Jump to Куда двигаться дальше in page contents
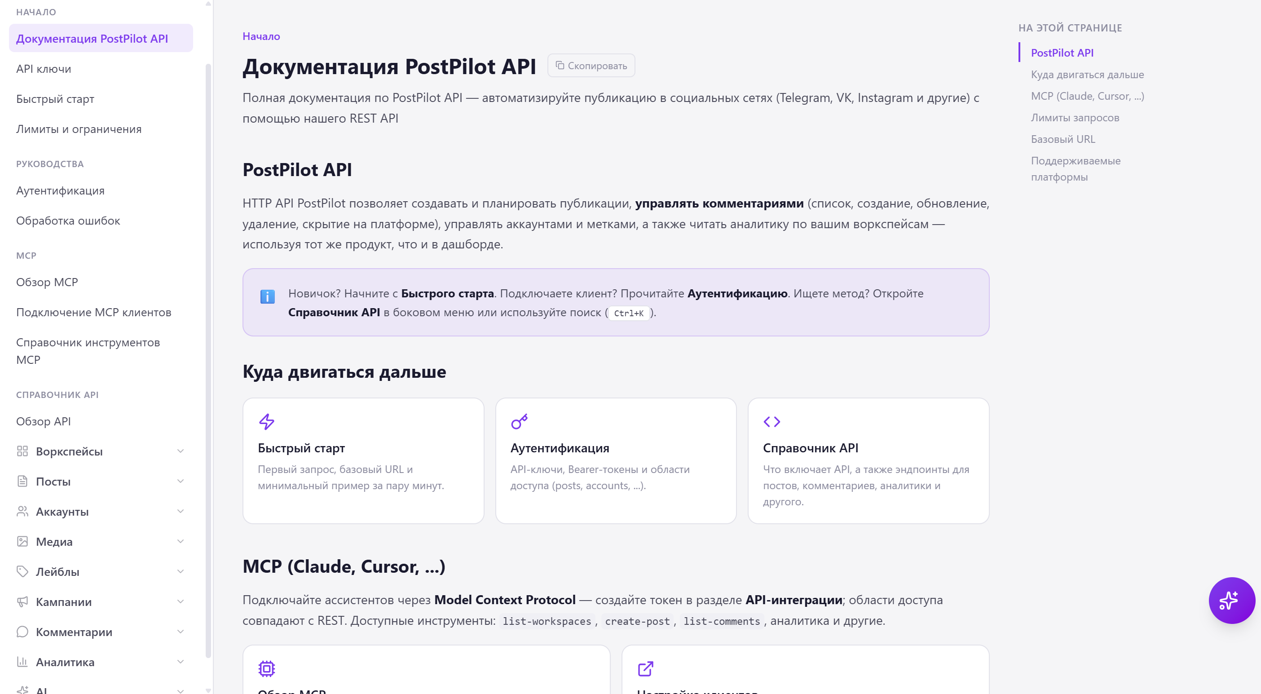The image size is (1261, 694). point(1087,74)
